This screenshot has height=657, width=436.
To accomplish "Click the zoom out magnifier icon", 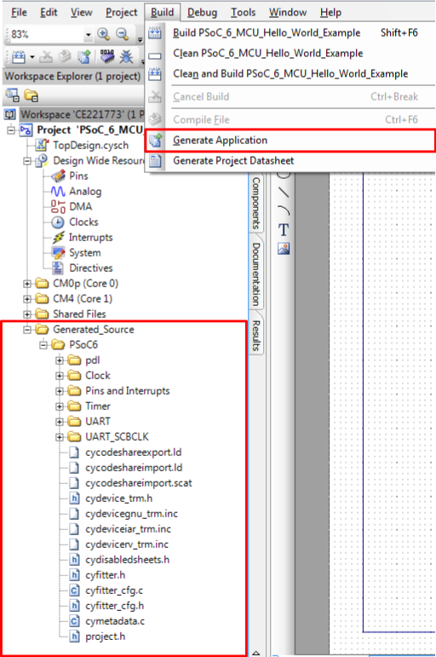I will point(122,34).
